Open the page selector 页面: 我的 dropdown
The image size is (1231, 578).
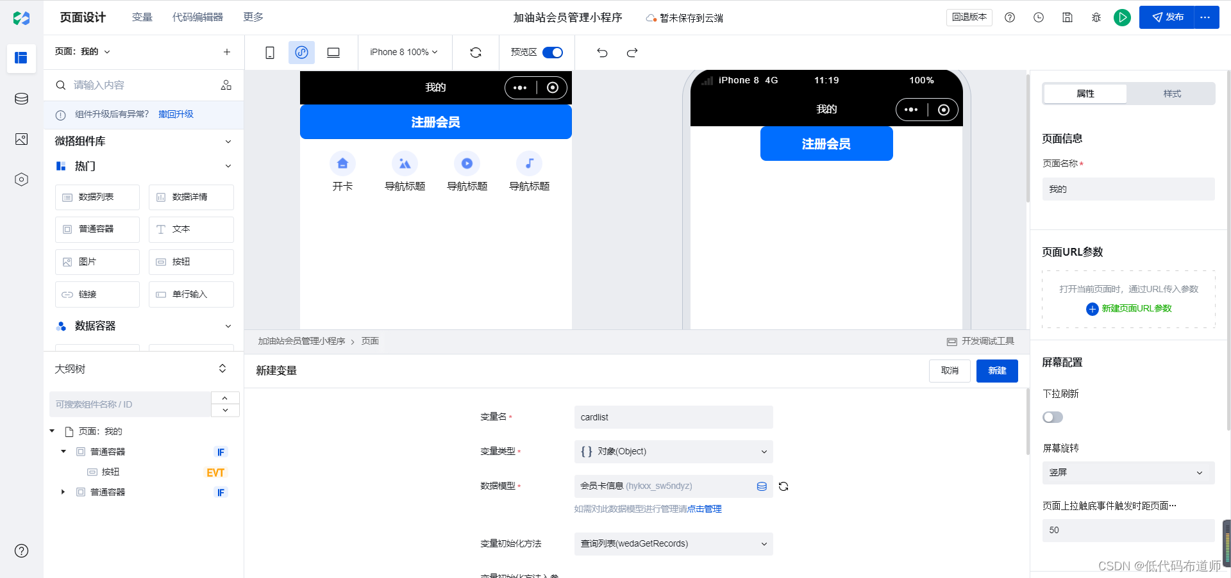click(83, 51)
